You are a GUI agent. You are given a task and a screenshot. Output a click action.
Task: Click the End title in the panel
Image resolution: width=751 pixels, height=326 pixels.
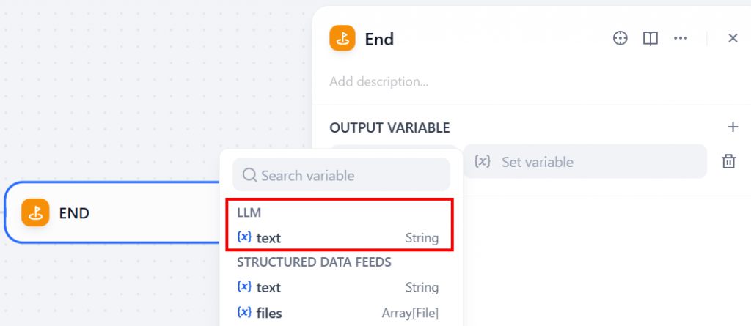[379, 39]
